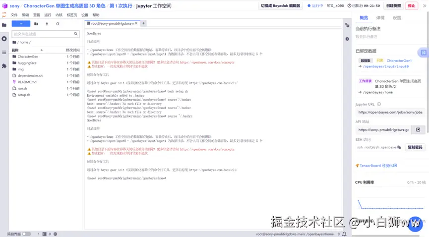Open the file browser sidebar tab
Viewport: 429px width, 237px height.
click(4, 25)
